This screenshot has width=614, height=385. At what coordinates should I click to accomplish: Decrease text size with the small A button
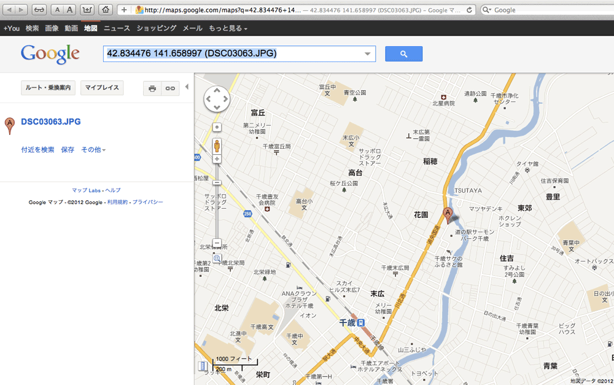click(57, 10)
